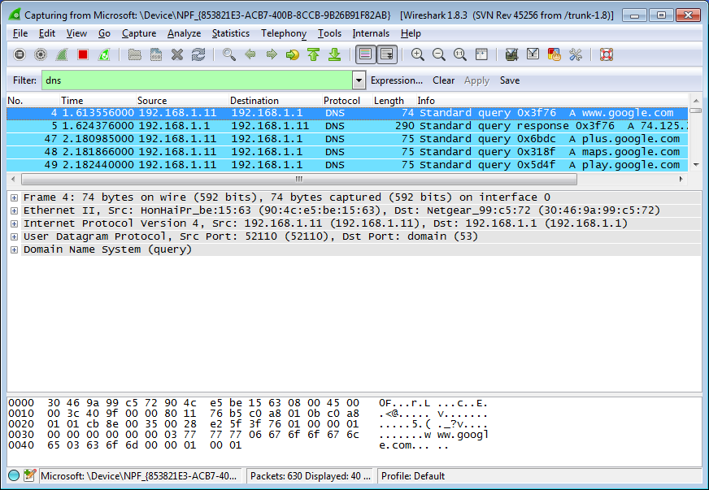This screenshot has width=709, height=490.
Task: Zoom out on packet text
Action: 438,54
